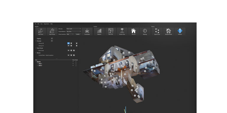The image size is (227, 113).
Task: Select the Scene row label
Action: [x=39, y=62]
